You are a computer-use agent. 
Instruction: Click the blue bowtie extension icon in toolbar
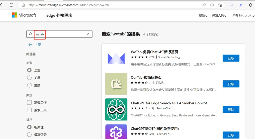click(x=231, y=5)
